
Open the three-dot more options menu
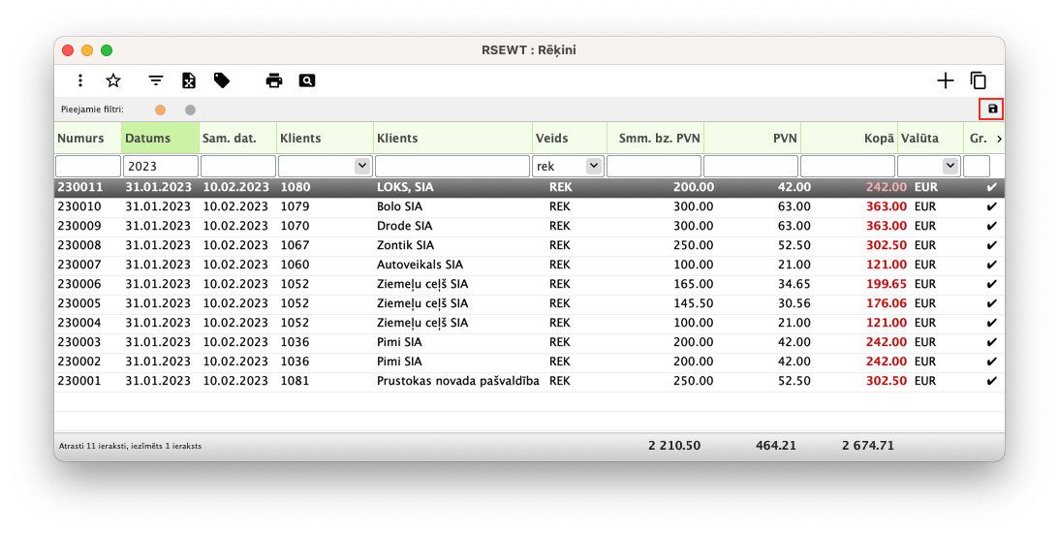click(x=80, y=81)
